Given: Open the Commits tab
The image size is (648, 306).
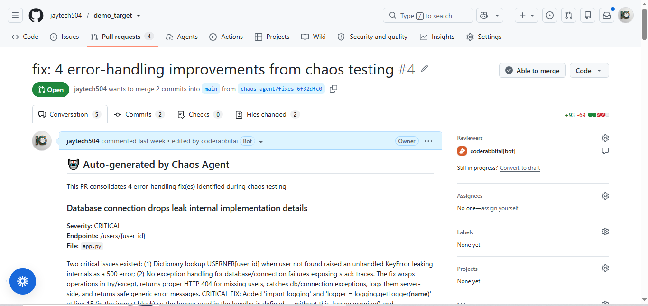Looking at the screenshot, I should coord(139,114).
